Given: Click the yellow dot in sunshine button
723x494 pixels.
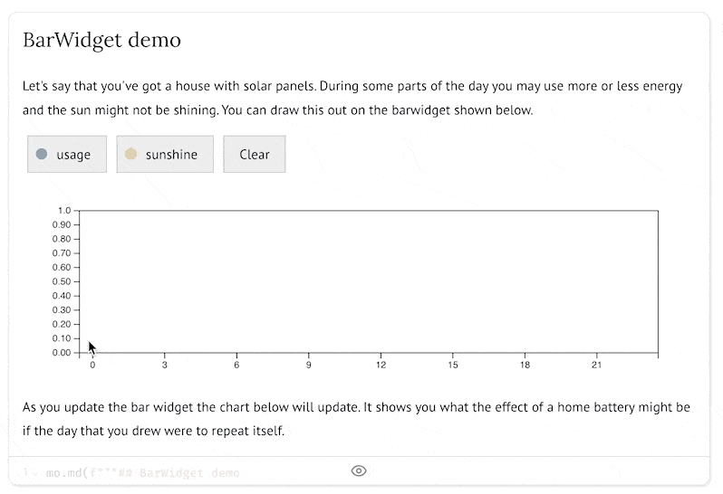Looking at the screenshot, I should tap(131, 154).
